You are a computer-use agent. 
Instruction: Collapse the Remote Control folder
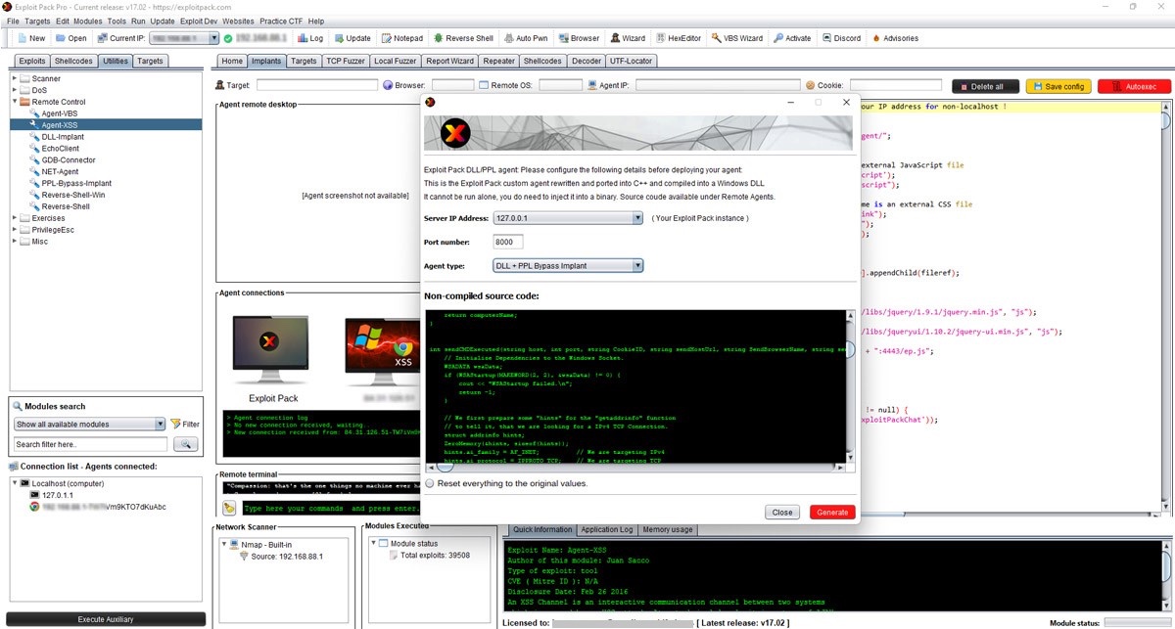pos(14,102)
